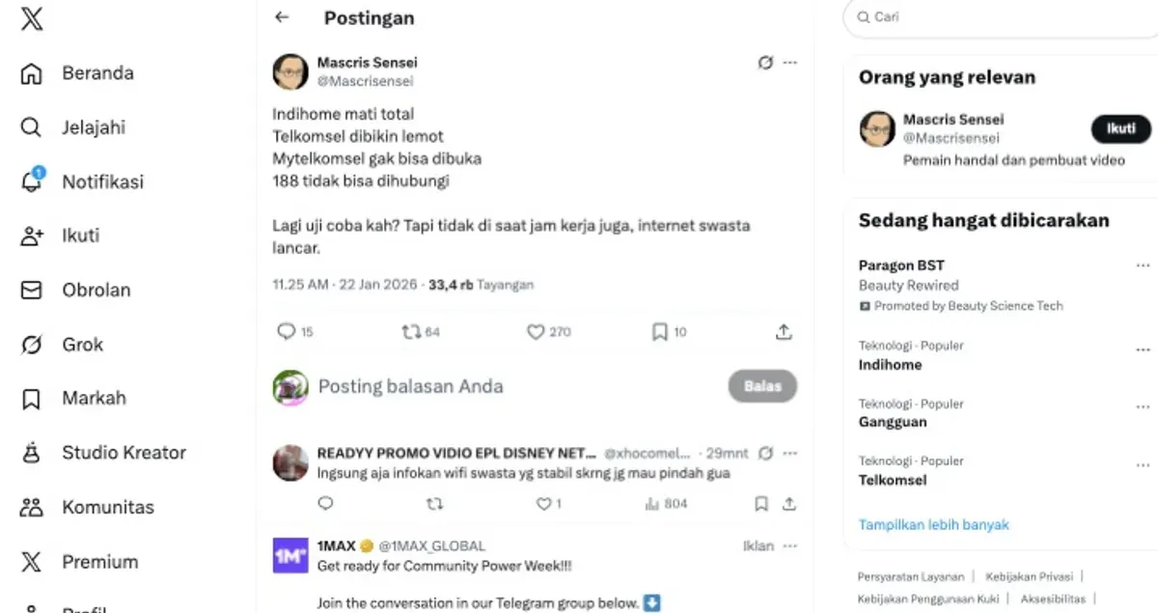Repost the Indihome post
Image resolution: width=1158 pixels, height=613 pixels.
[421, 332]
